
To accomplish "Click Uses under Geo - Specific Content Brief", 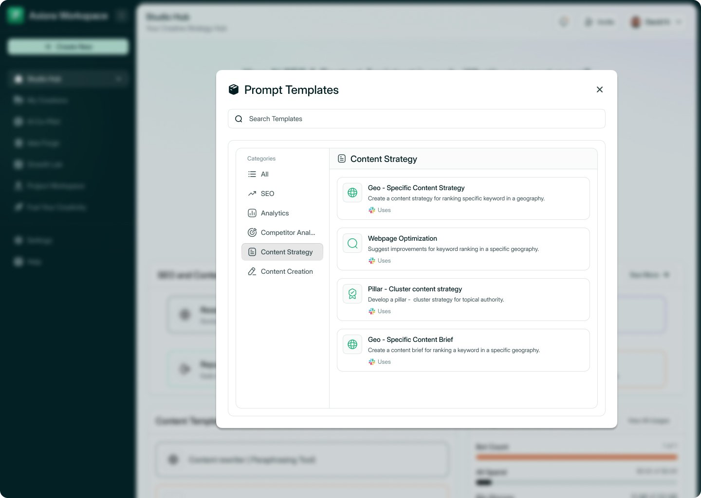I will click(384, 362).
